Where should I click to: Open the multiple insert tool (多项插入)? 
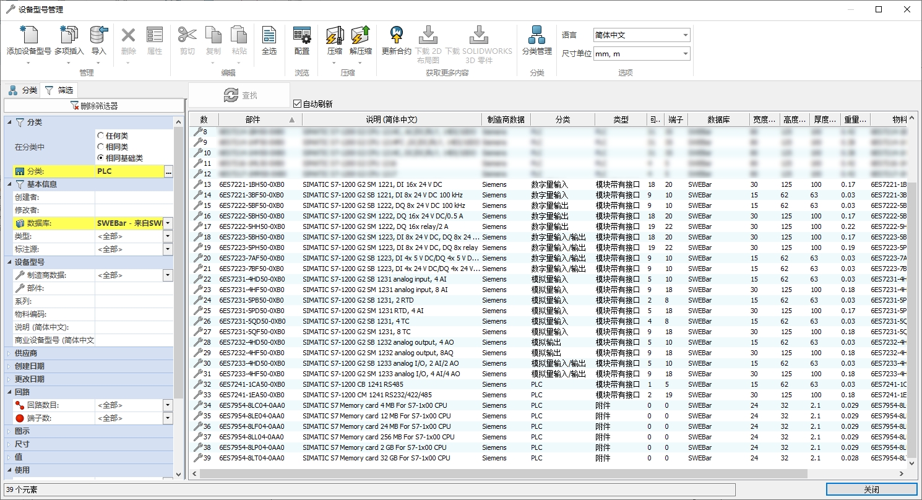[69, 36]
